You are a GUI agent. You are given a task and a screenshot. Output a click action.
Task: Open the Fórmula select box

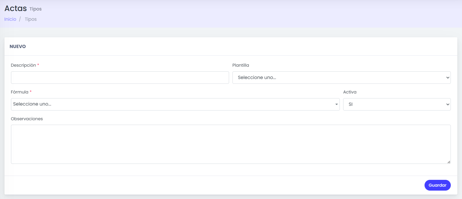(175, 104)
